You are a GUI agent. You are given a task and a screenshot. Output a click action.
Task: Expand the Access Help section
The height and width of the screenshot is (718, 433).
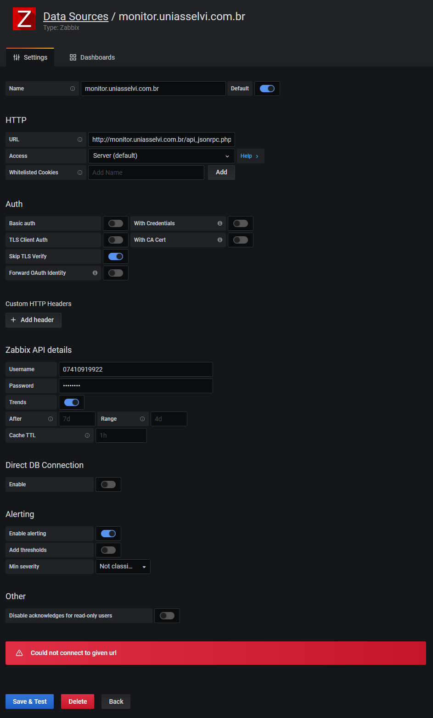click(x=251, y=156)
